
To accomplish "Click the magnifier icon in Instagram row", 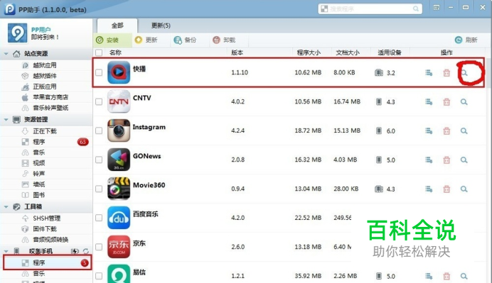I will point(464,131).
